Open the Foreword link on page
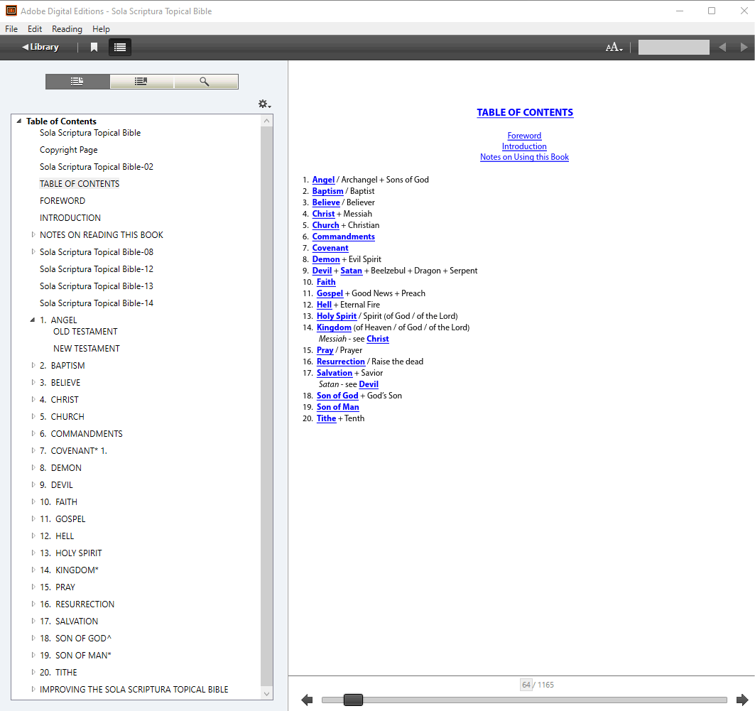755x711 pixels. 524,136
